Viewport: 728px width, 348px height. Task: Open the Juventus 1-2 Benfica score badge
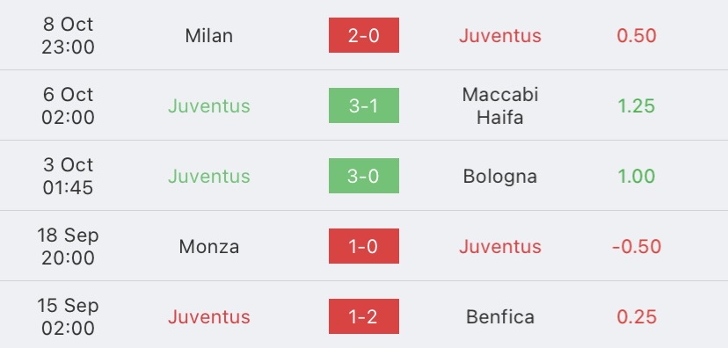pyautogui.click(x=363, y=316)
